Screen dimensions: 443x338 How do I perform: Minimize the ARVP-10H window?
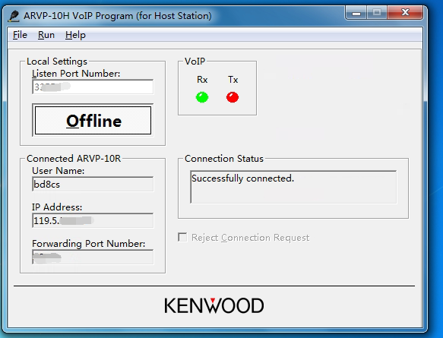(356, 13)
